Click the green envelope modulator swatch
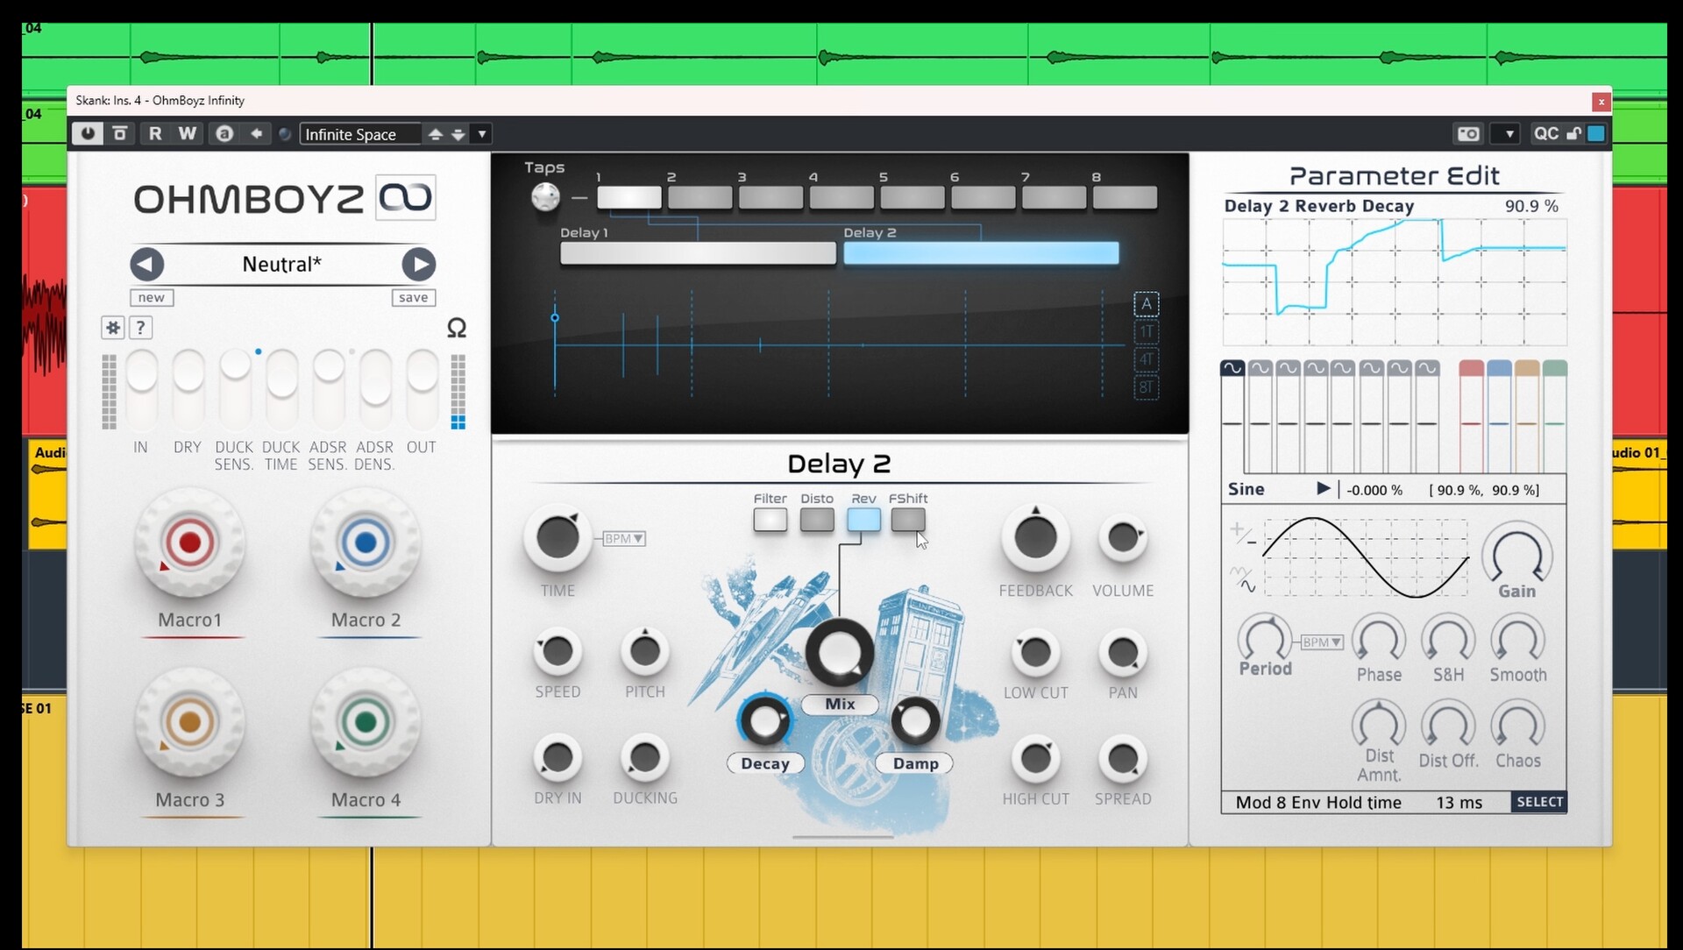Image resolution: width=1683 pixels, height=950 pixels. click(x=1554, y=368)
